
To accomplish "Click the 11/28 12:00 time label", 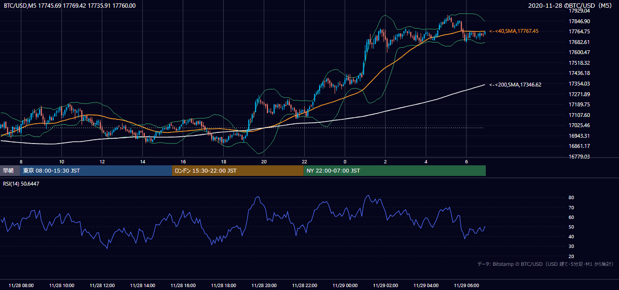I will 102,286.
